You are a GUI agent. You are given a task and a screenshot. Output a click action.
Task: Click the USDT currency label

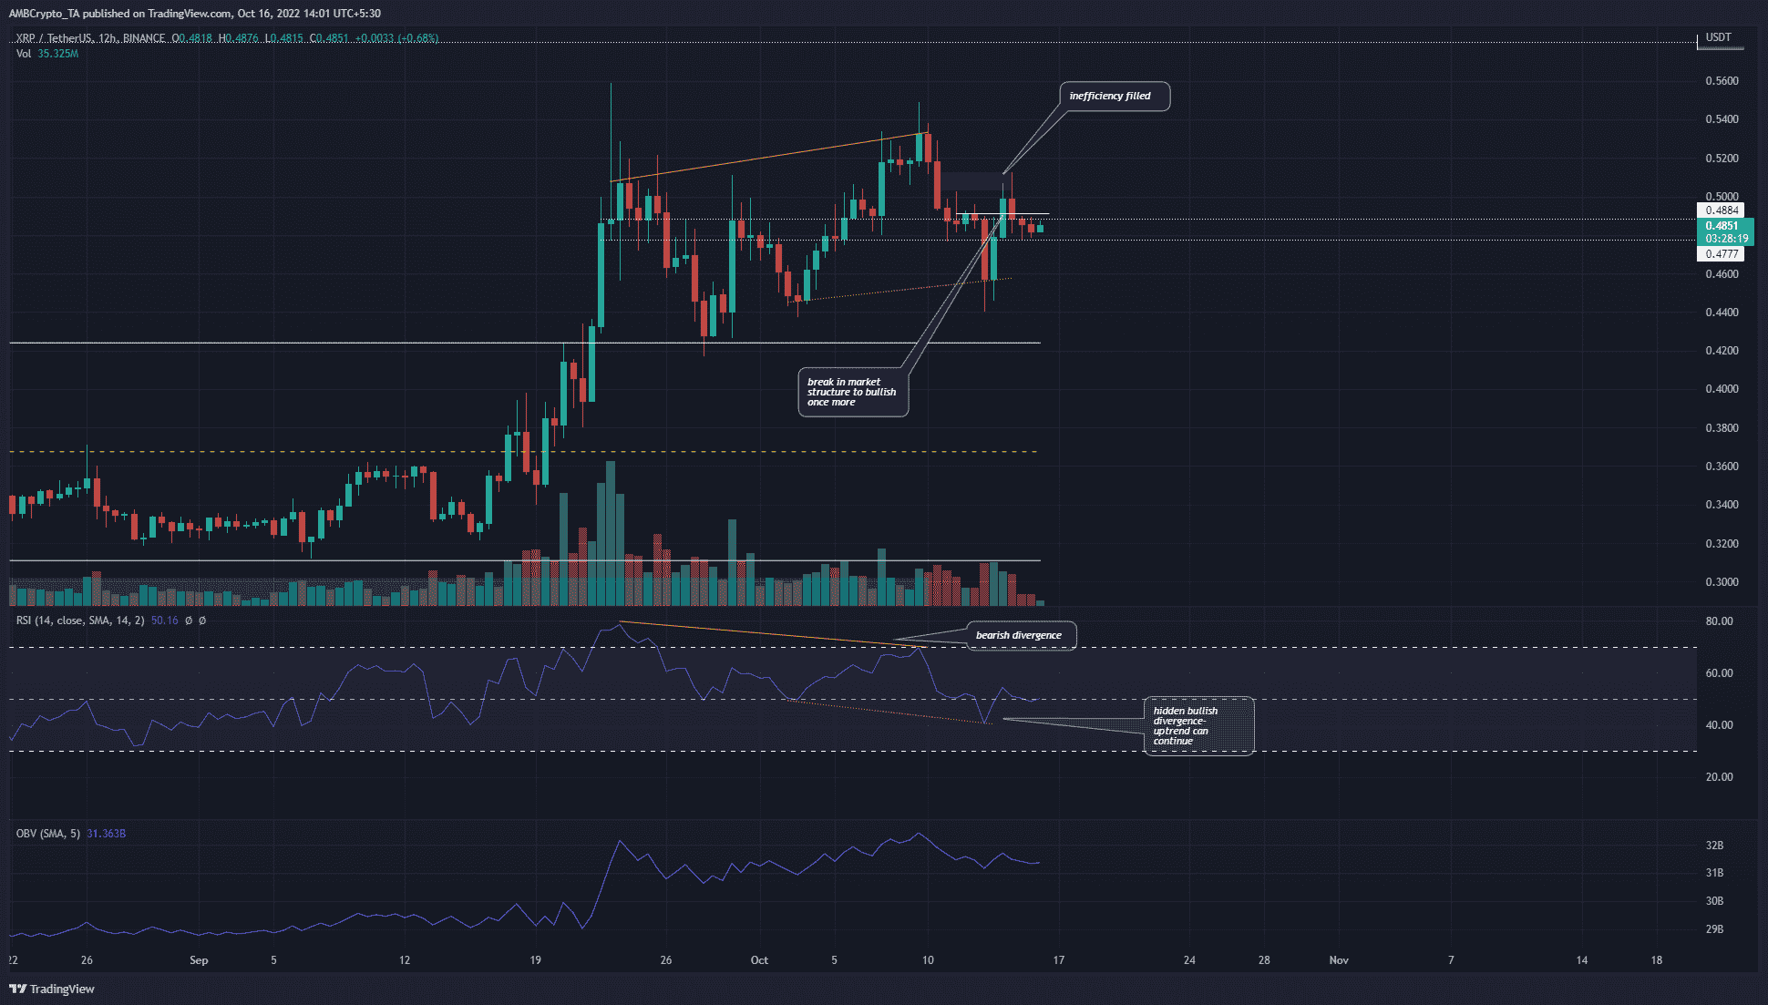coord(1719,38)
